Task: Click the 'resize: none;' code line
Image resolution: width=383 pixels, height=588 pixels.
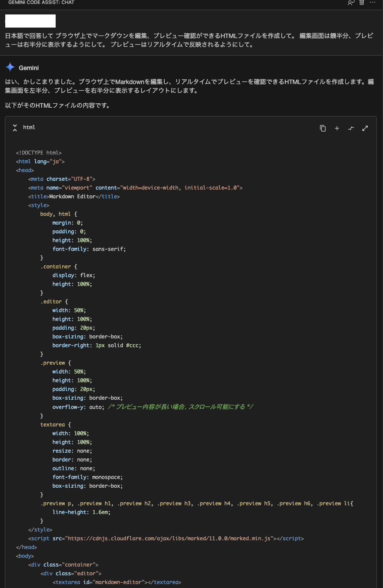Action: tap(72, 451)
